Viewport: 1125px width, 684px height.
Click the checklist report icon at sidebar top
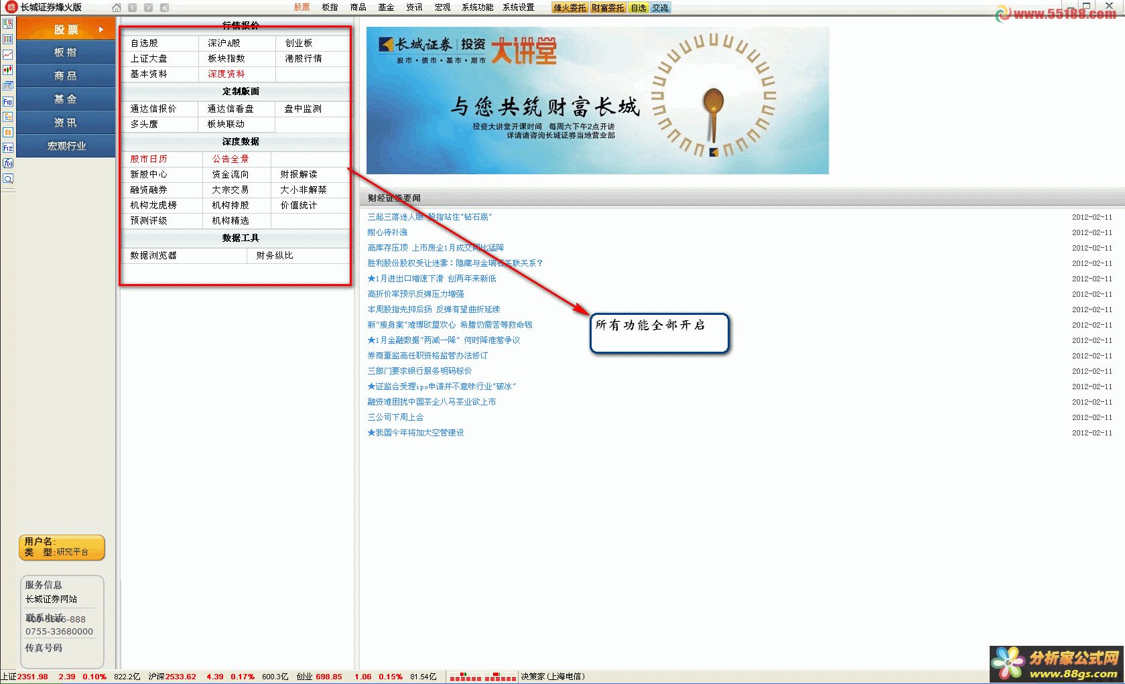click(x=8, y=23)
